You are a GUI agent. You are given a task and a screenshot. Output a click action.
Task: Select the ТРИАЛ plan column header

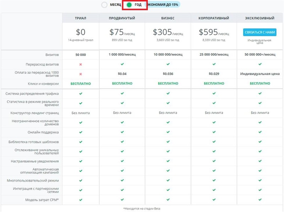(x=81, y=18)
